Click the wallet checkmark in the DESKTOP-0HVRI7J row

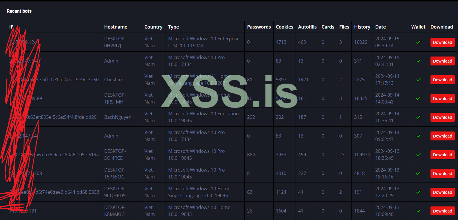(x=418, y=42)
